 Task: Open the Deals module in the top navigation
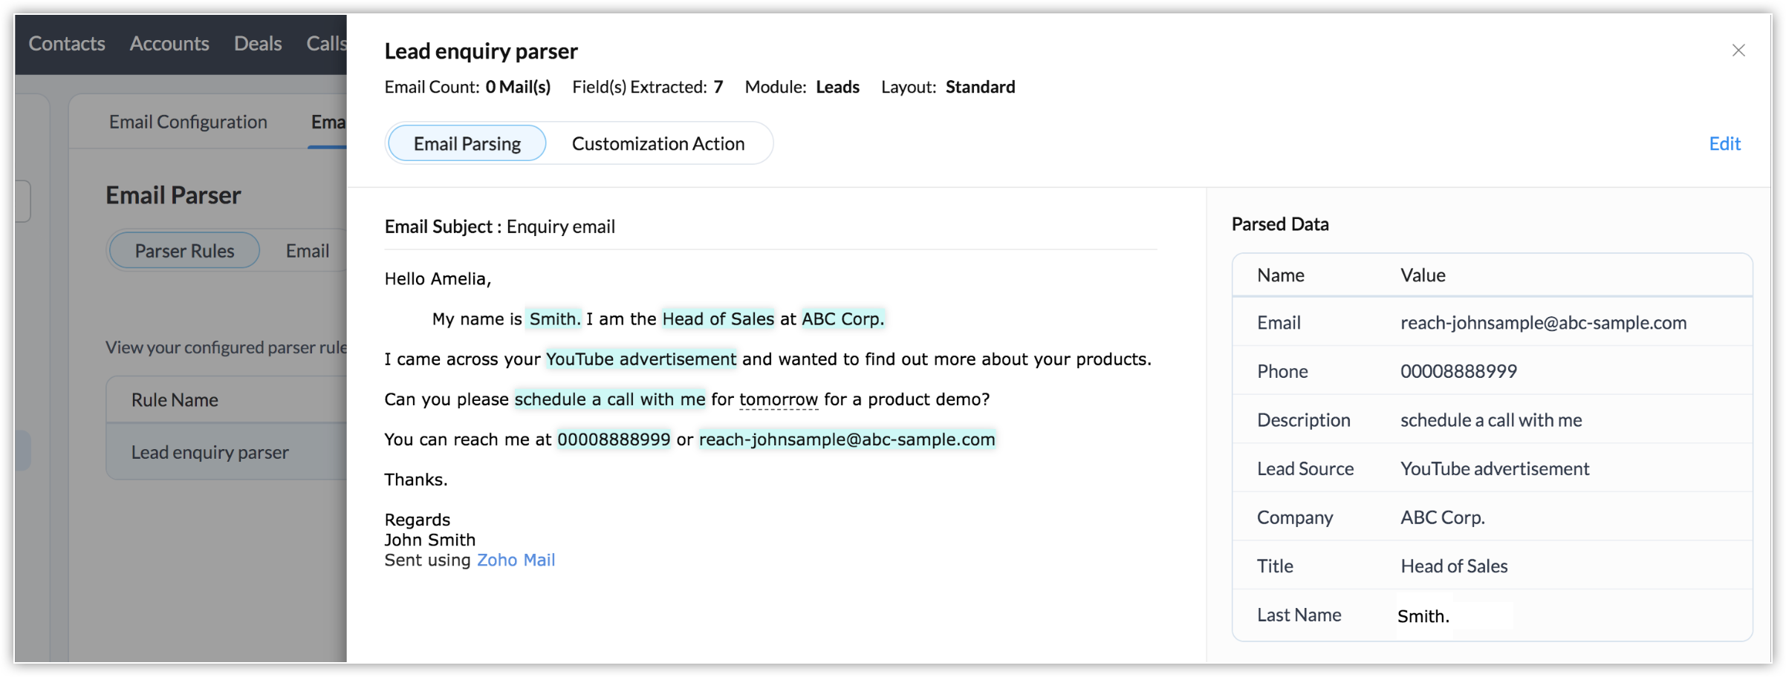(x=258, y=44)
